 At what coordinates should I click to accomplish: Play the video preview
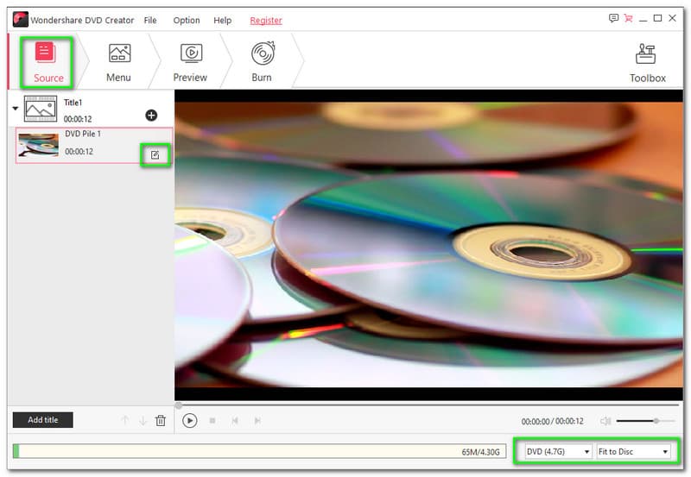pos(190,421)
